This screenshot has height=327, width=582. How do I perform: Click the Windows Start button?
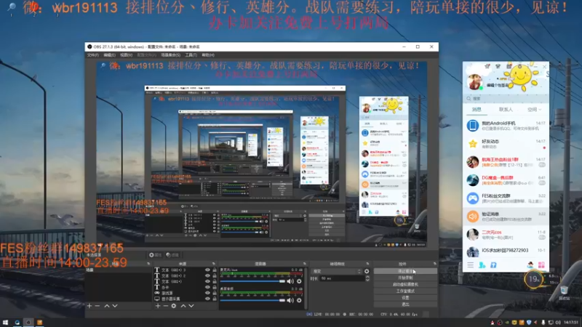(x=5, y=323)
